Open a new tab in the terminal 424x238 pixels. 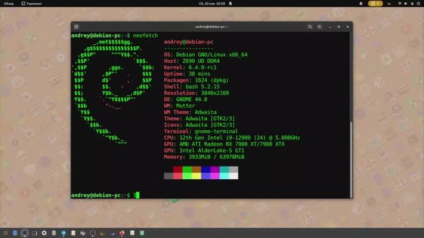click(x=76, y=26)
